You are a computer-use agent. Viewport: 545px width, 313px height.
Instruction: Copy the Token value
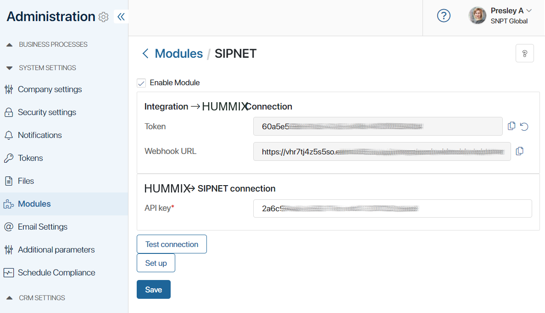point(512,126)
